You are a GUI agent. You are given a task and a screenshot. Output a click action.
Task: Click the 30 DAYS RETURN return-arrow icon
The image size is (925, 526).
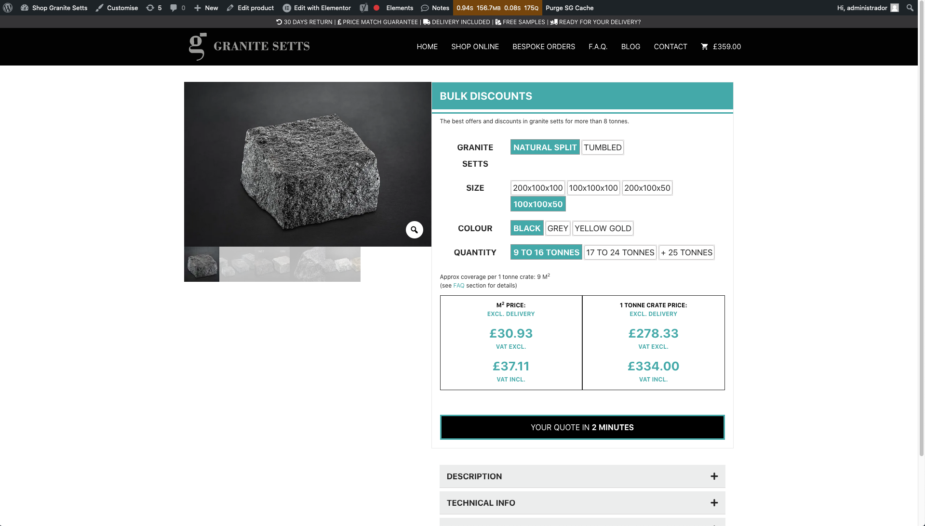pos(279,22)
